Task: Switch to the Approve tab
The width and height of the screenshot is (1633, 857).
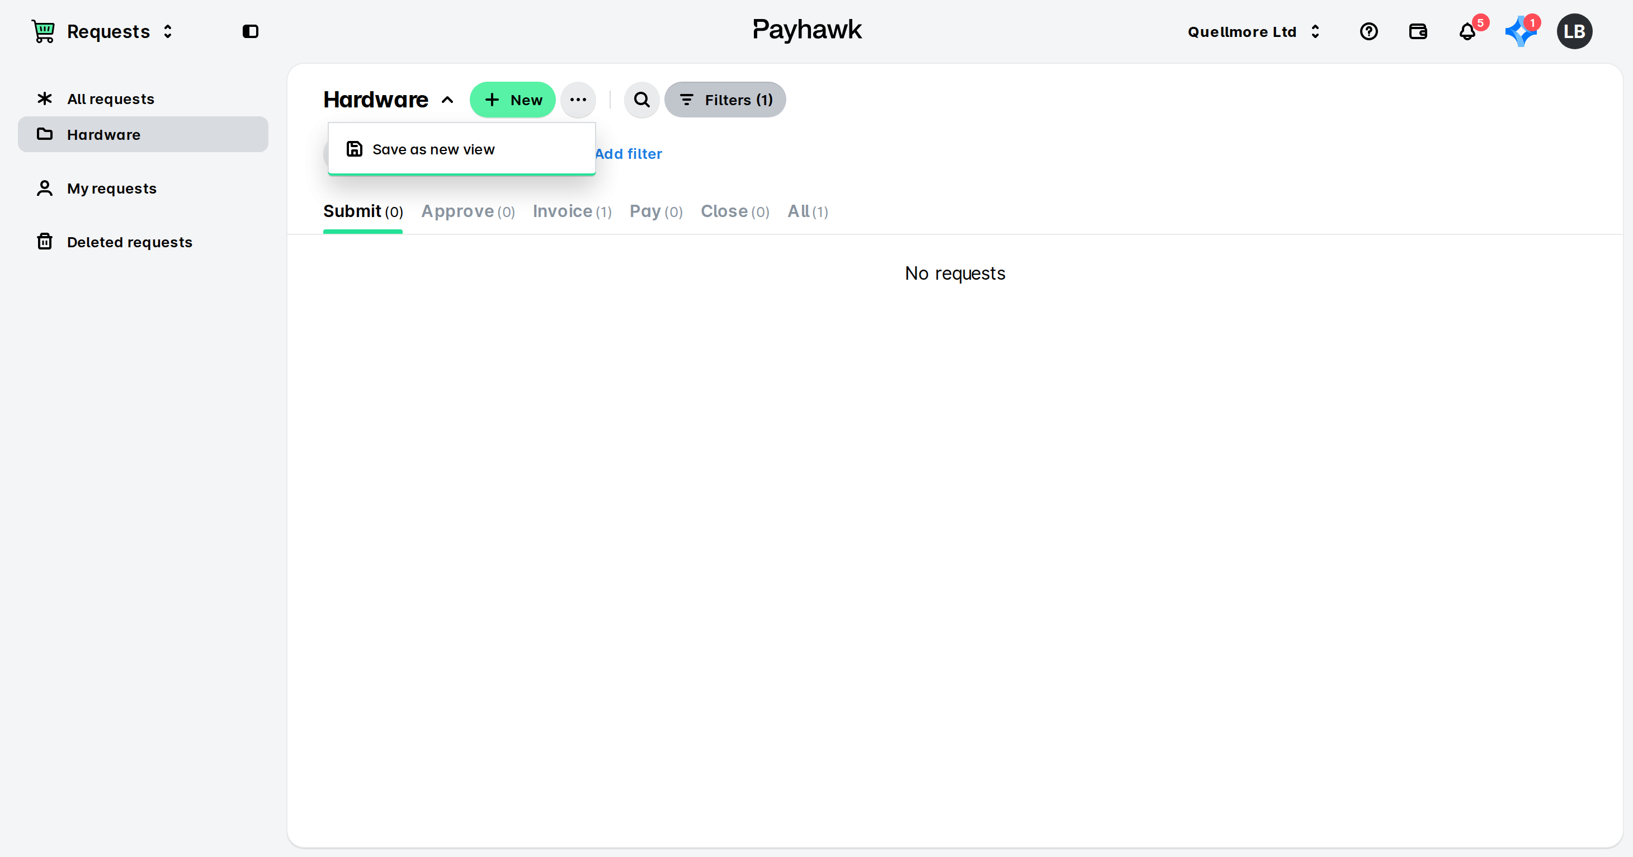Action: click(x=468, y=211)
